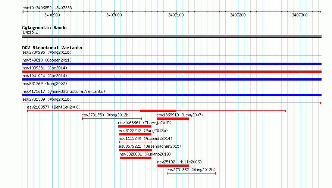Image resolution: width=332 pixels, height=188 pixels.
Task: Click the nsv1068661 (Thareja2015) red bar
Action: [135, 126]
